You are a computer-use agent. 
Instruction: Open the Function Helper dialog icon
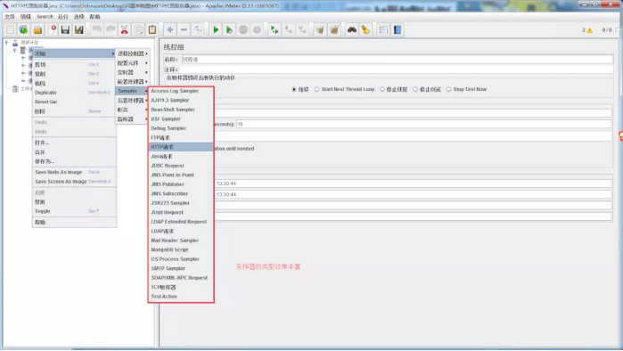(x=383, y=29)
